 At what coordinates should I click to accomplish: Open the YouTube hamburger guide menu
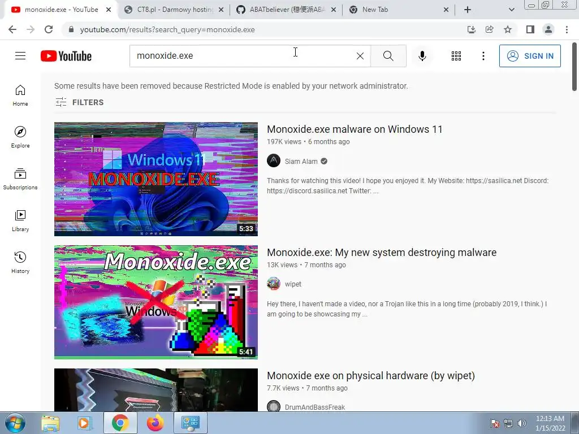pos(20,56)
